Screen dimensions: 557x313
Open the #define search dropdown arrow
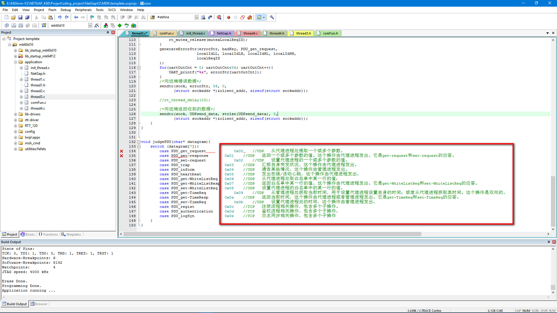(197, 17)
